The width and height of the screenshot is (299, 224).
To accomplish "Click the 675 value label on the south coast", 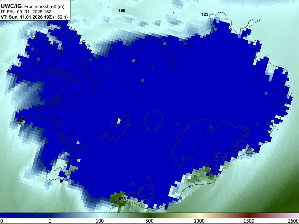I will [122, 199].
